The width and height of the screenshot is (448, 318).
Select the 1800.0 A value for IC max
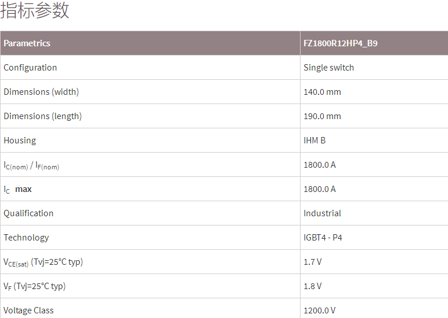320,189
